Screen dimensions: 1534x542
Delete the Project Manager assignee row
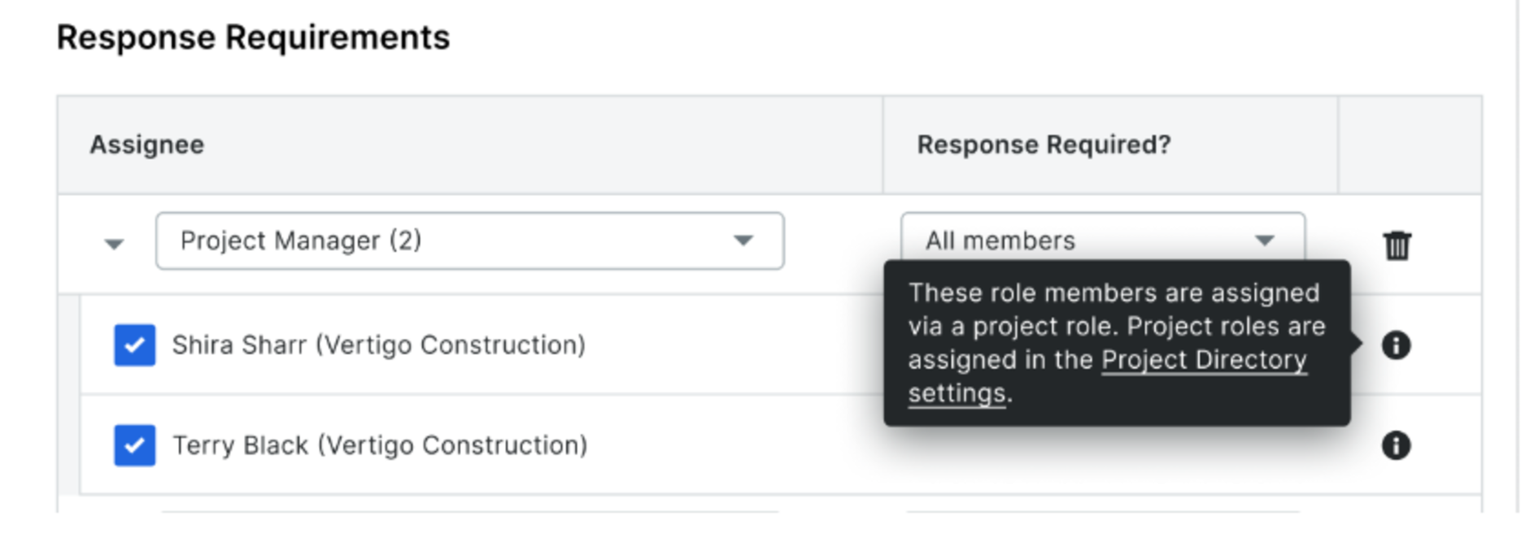coord(1397,245)
